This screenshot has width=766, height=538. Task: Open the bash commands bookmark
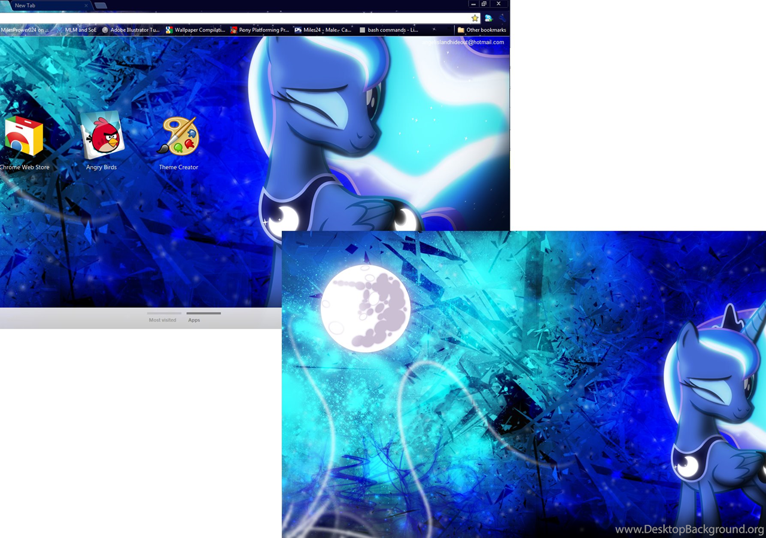pyautogui.click(x=388, y=30)
